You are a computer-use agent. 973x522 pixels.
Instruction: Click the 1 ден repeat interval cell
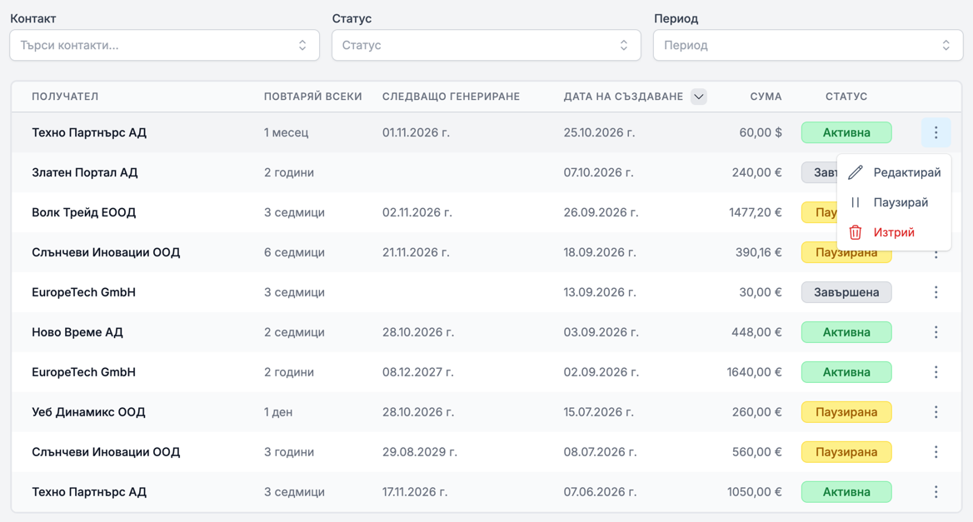[x=278, y=412]
